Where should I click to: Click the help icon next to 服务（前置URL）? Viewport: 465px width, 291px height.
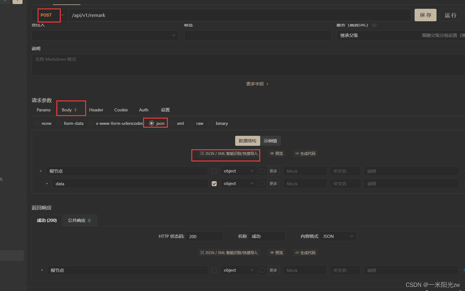pyautogui.click(x=374, y=25)
